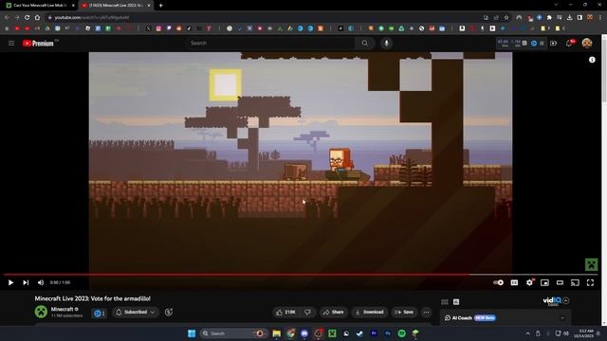607x341 pixels.
Task: Open a new browser tab
Action: 160,6
